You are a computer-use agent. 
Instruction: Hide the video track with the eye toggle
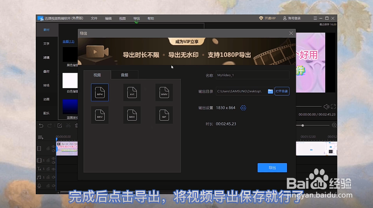(x=53, y=147)
